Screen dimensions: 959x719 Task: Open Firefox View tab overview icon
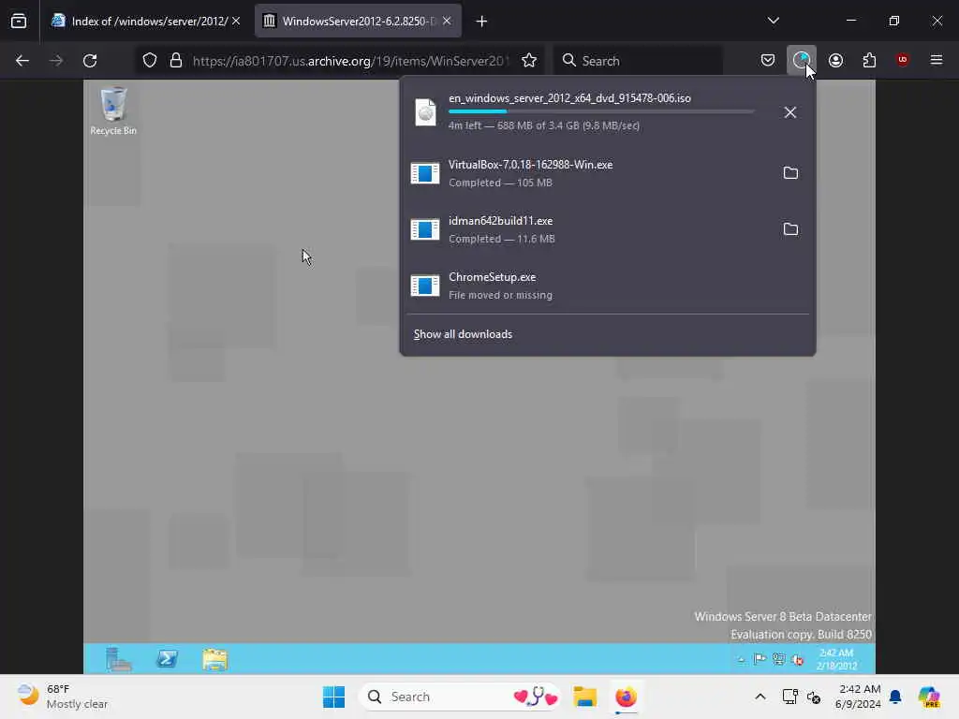tap(19, 22)
